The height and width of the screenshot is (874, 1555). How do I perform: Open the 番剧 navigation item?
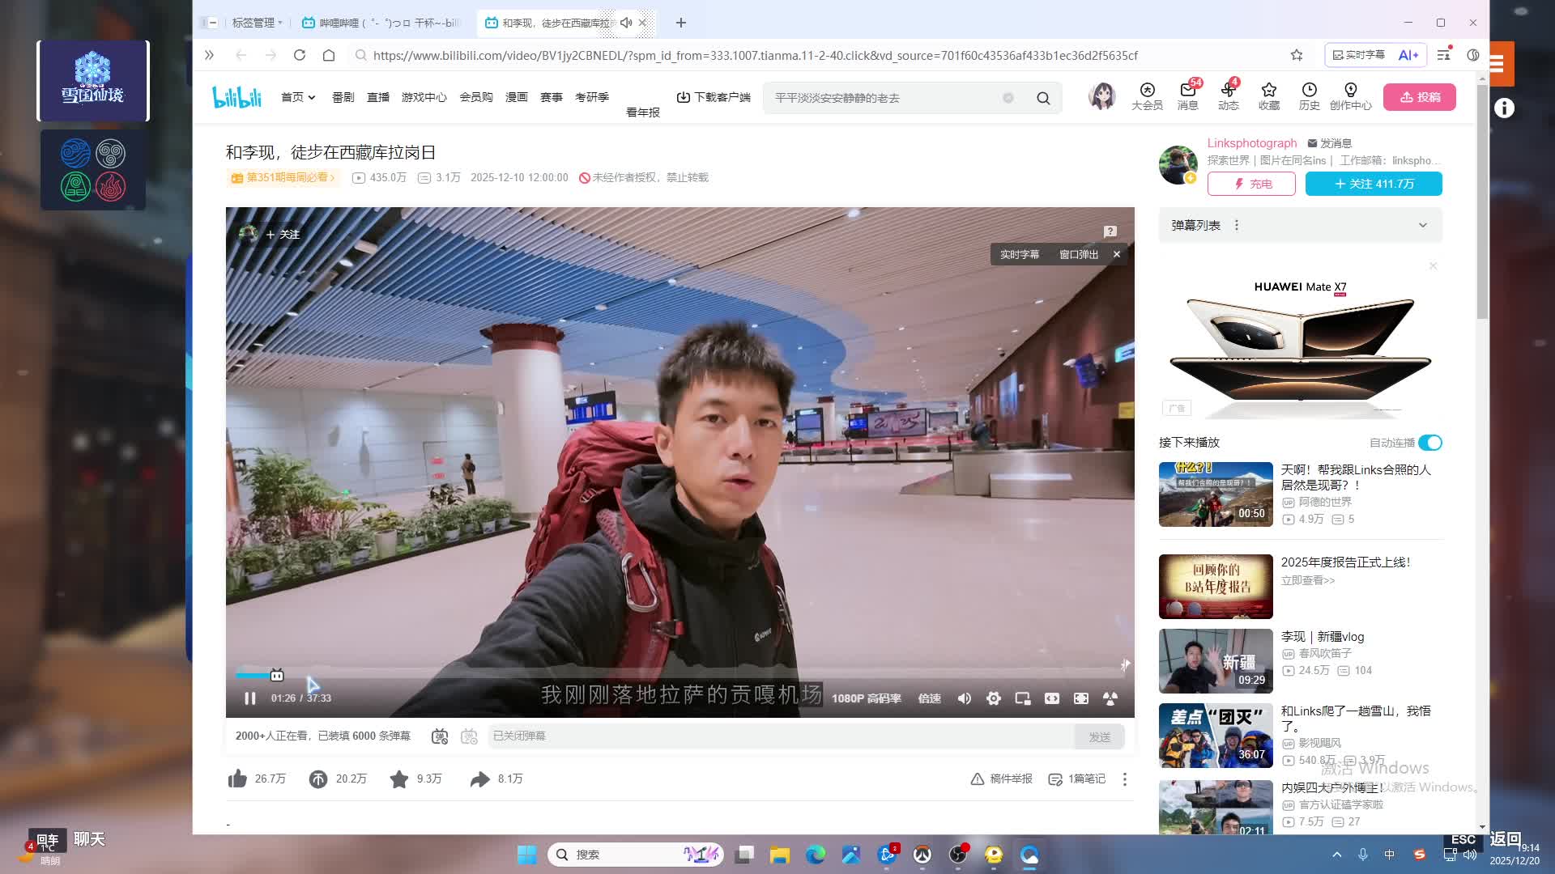coord(343,97)
